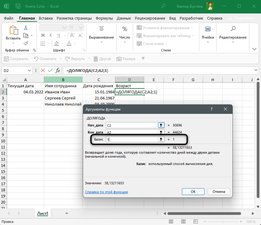Collapse dialog via Нач_дата range selector arrow

[161, 125]
